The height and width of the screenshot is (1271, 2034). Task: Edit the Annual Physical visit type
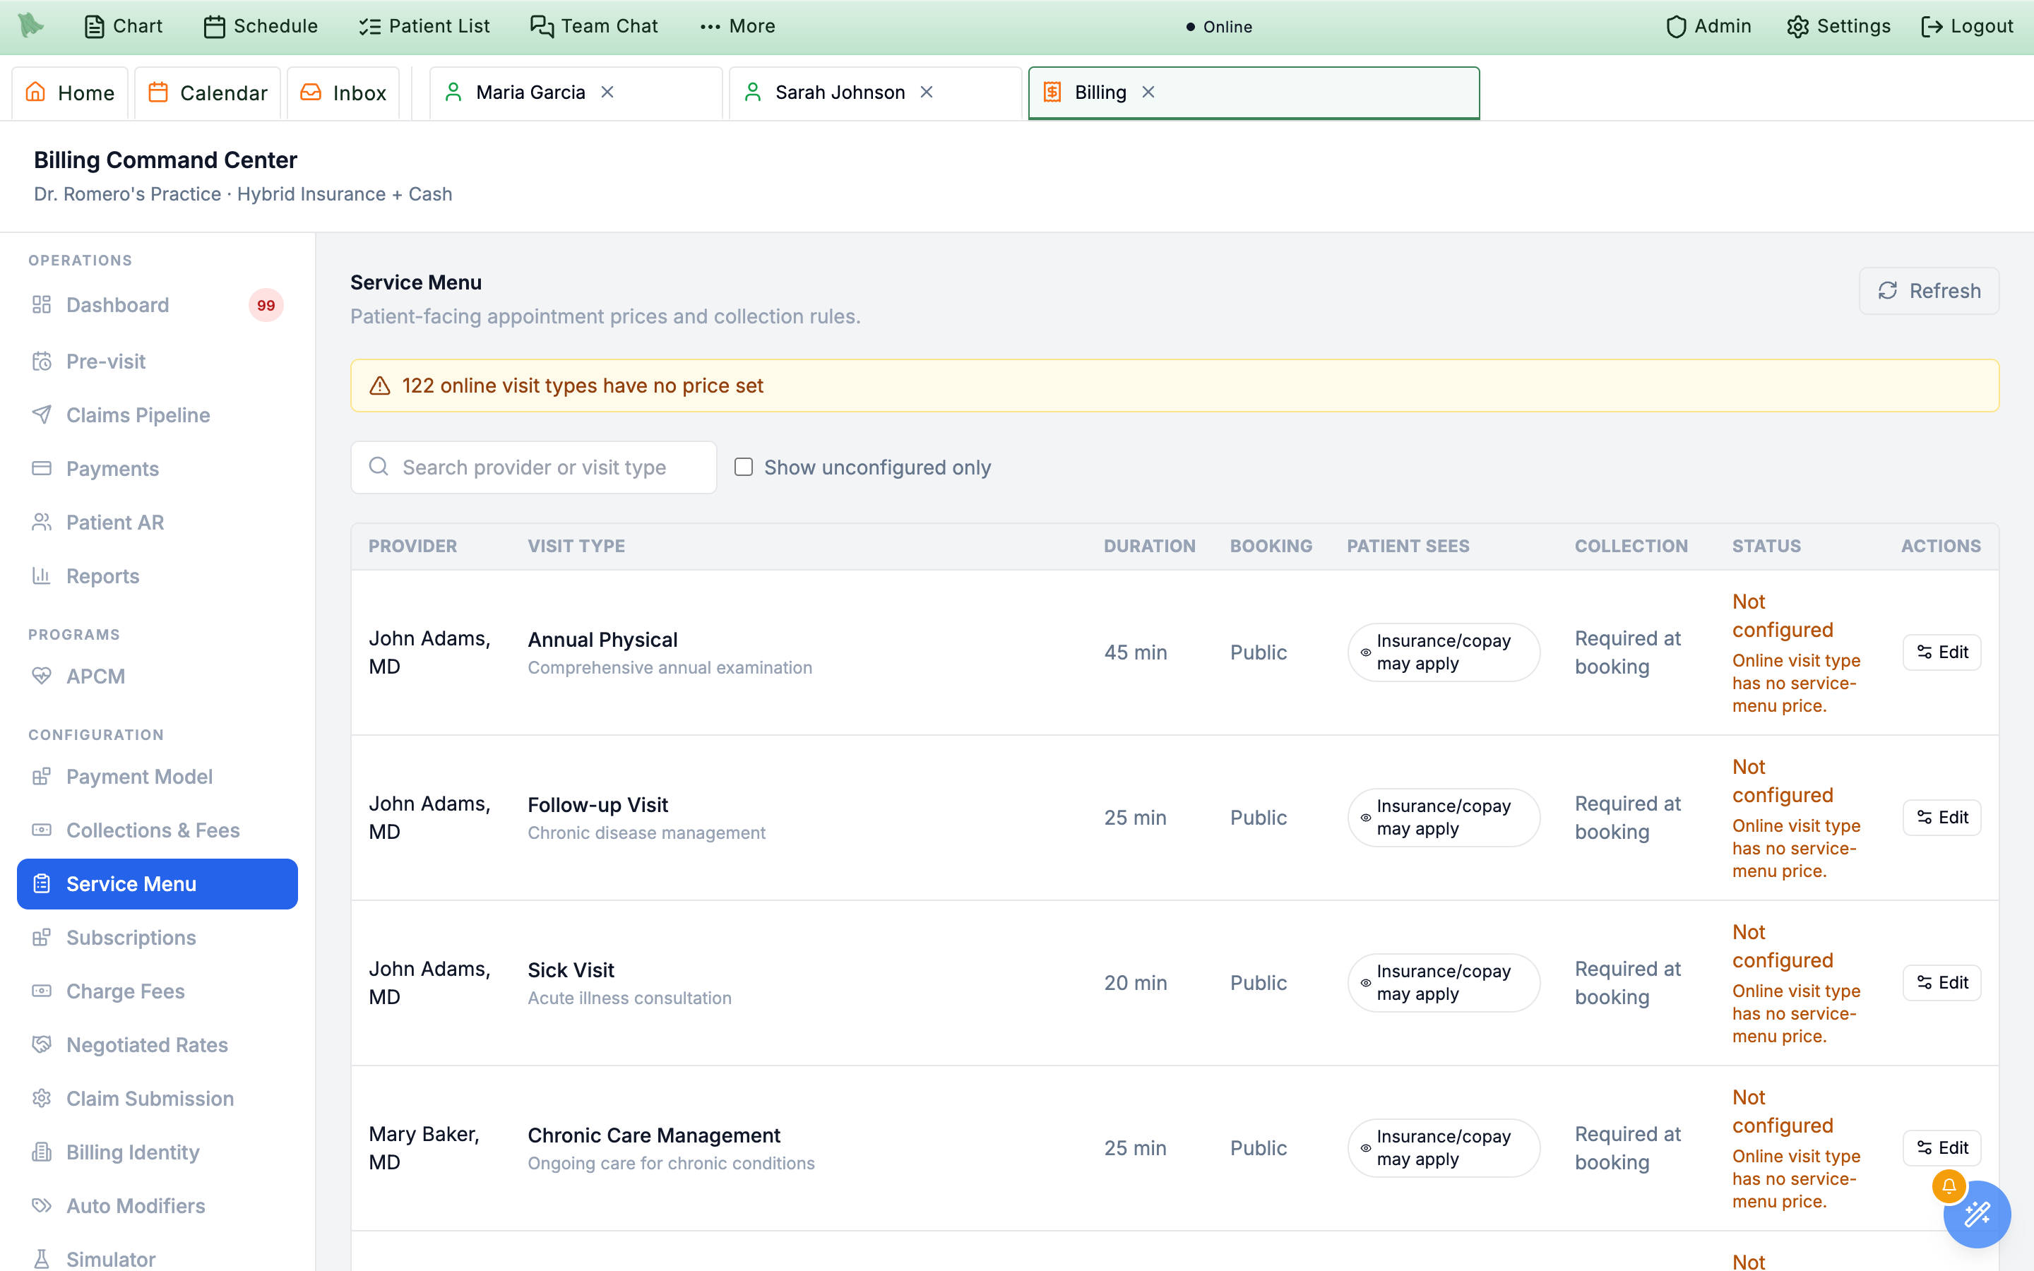[1941, 652]
